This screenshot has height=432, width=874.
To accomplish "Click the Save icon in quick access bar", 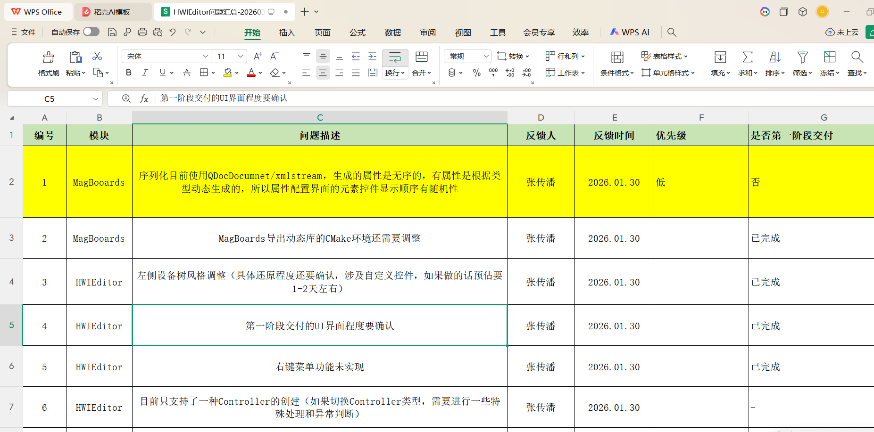I will tap(112, 33).
